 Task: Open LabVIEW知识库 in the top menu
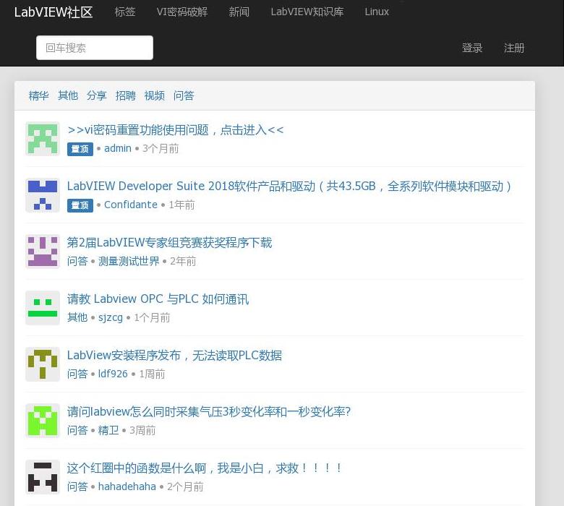pos(307,12)
